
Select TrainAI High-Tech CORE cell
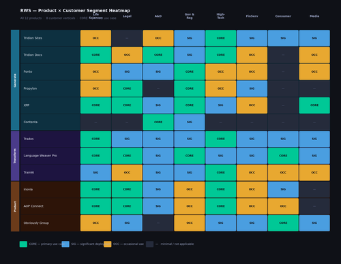(x=221, y=172)
